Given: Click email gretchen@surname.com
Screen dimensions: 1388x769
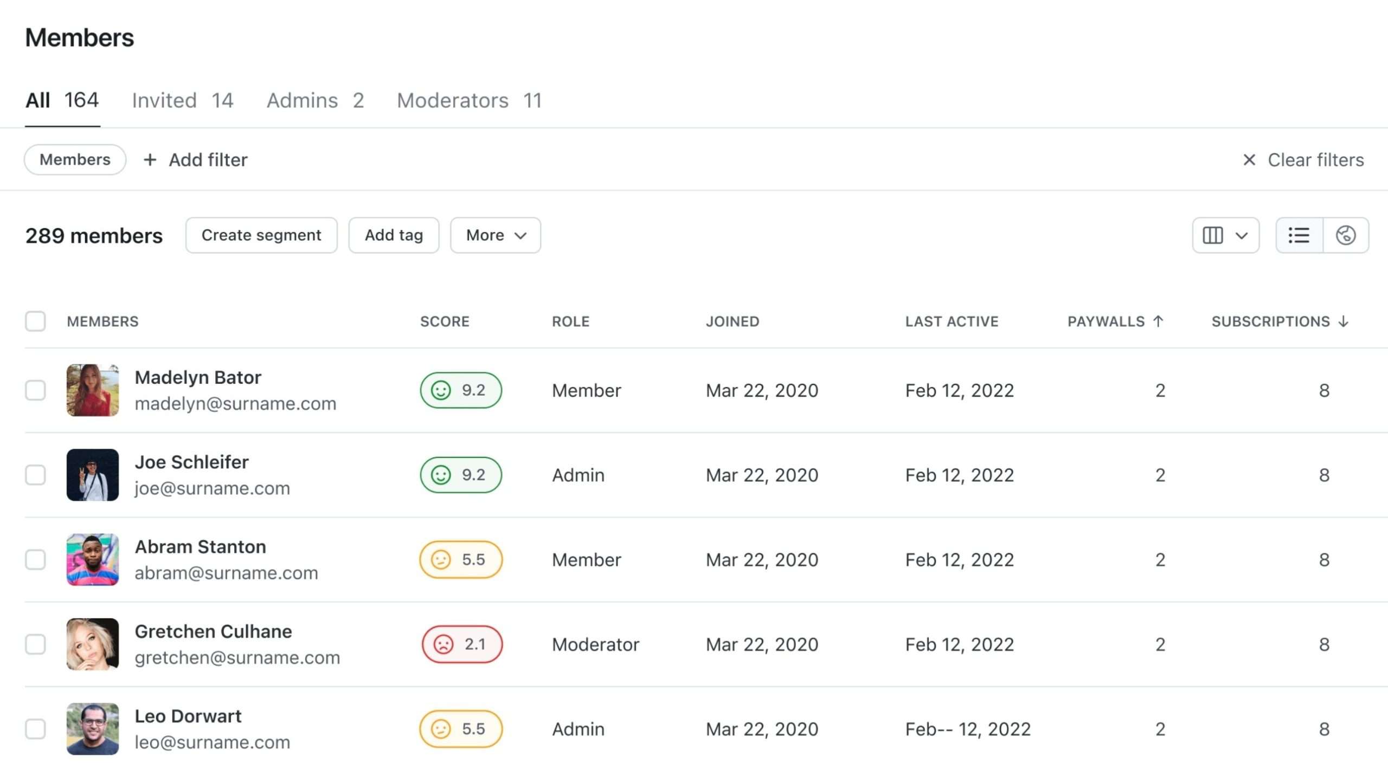Looking at the screenshot, I should coord(237,657).
